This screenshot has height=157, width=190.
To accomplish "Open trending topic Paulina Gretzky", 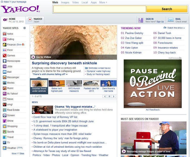I will point(134,33).
